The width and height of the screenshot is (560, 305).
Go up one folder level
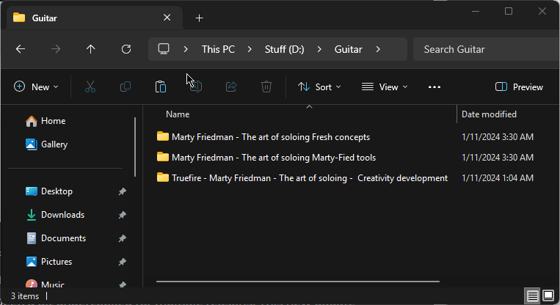click(91, 49)
